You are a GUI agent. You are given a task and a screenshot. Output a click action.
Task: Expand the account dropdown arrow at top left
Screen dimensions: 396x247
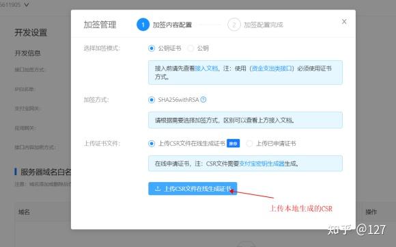point(26,5)
